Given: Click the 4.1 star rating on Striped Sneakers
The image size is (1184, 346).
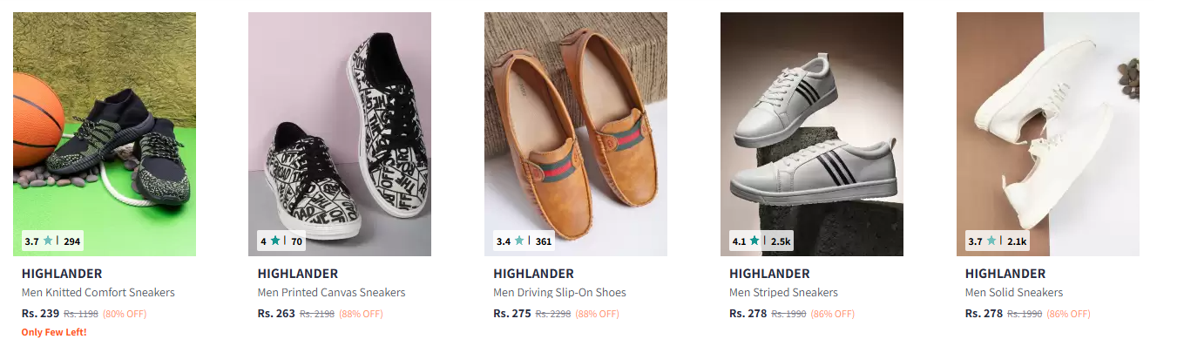Looking at the screenshot, I should point(761,241).
